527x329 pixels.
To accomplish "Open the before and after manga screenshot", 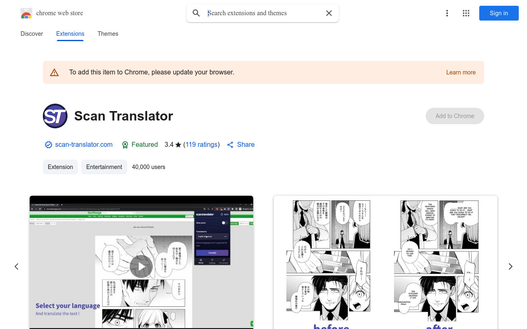I will (x=385, y=262).
